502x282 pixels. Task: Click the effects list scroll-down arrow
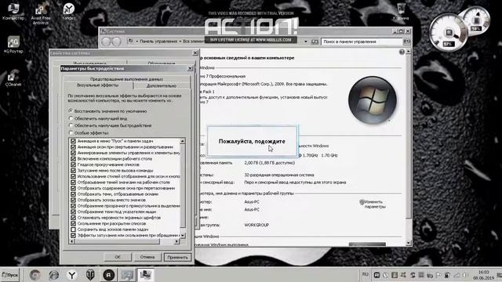(183, 236)
